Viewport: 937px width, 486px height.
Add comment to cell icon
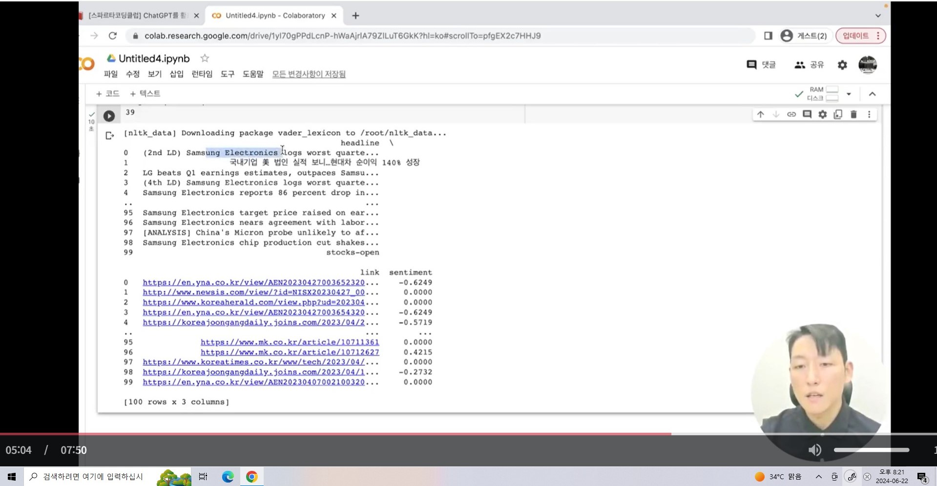coord(807,114)
